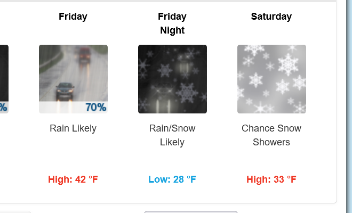Click the Friday rain forecast icon
The height and width of the screenshot is (213, 352).
pos(73,79)
